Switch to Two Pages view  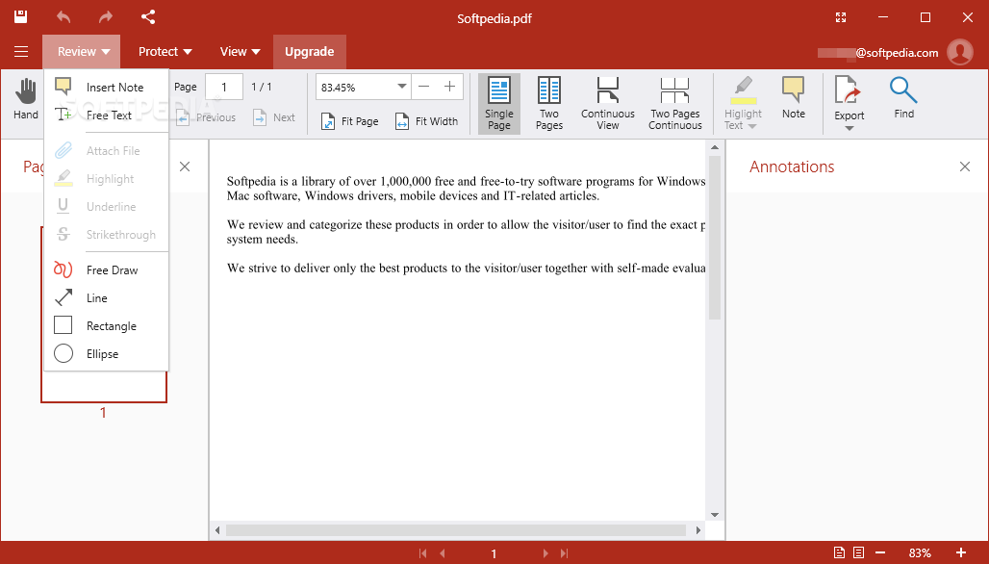[549, 104]
